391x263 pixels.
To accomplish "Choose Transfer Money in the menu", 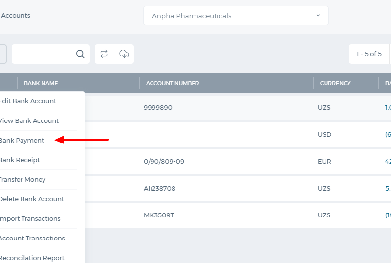I will [x=22, y=180].
